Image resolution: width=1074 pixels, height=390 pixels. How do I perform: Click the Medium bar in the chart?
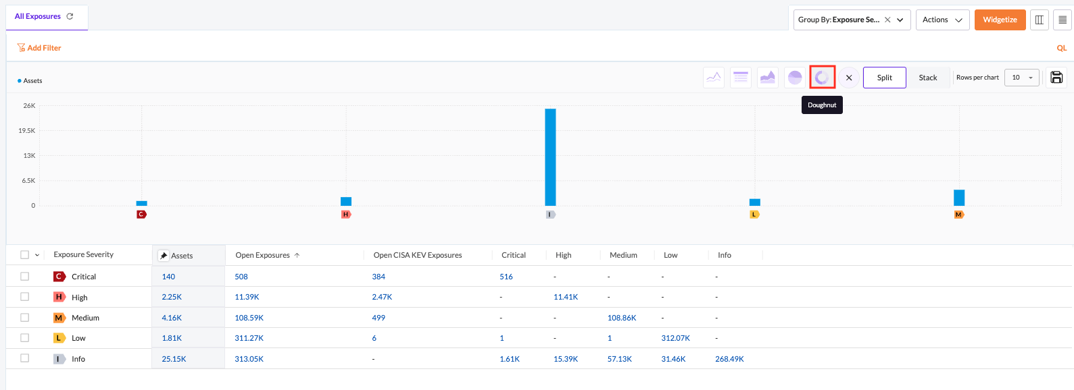(959, 198)
